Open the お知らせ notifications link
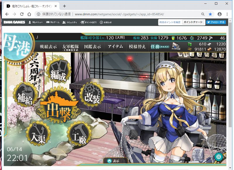The width and height of the screenshot is (234, 170). pyautogui.click(x=106, y=22)
